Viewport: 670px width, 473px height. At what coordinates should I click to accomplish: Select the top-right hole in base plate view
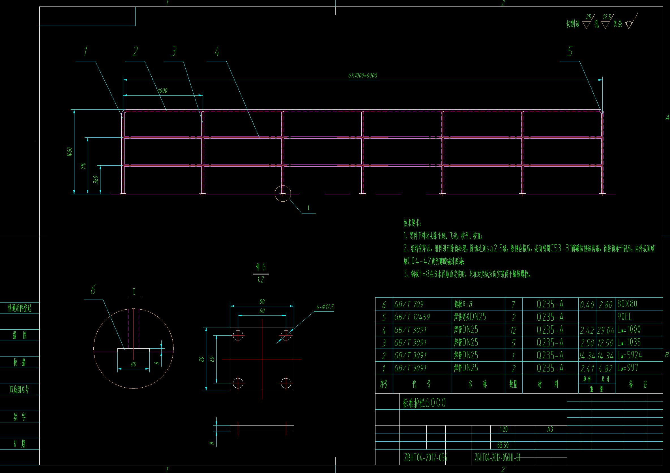pos(286,335)
